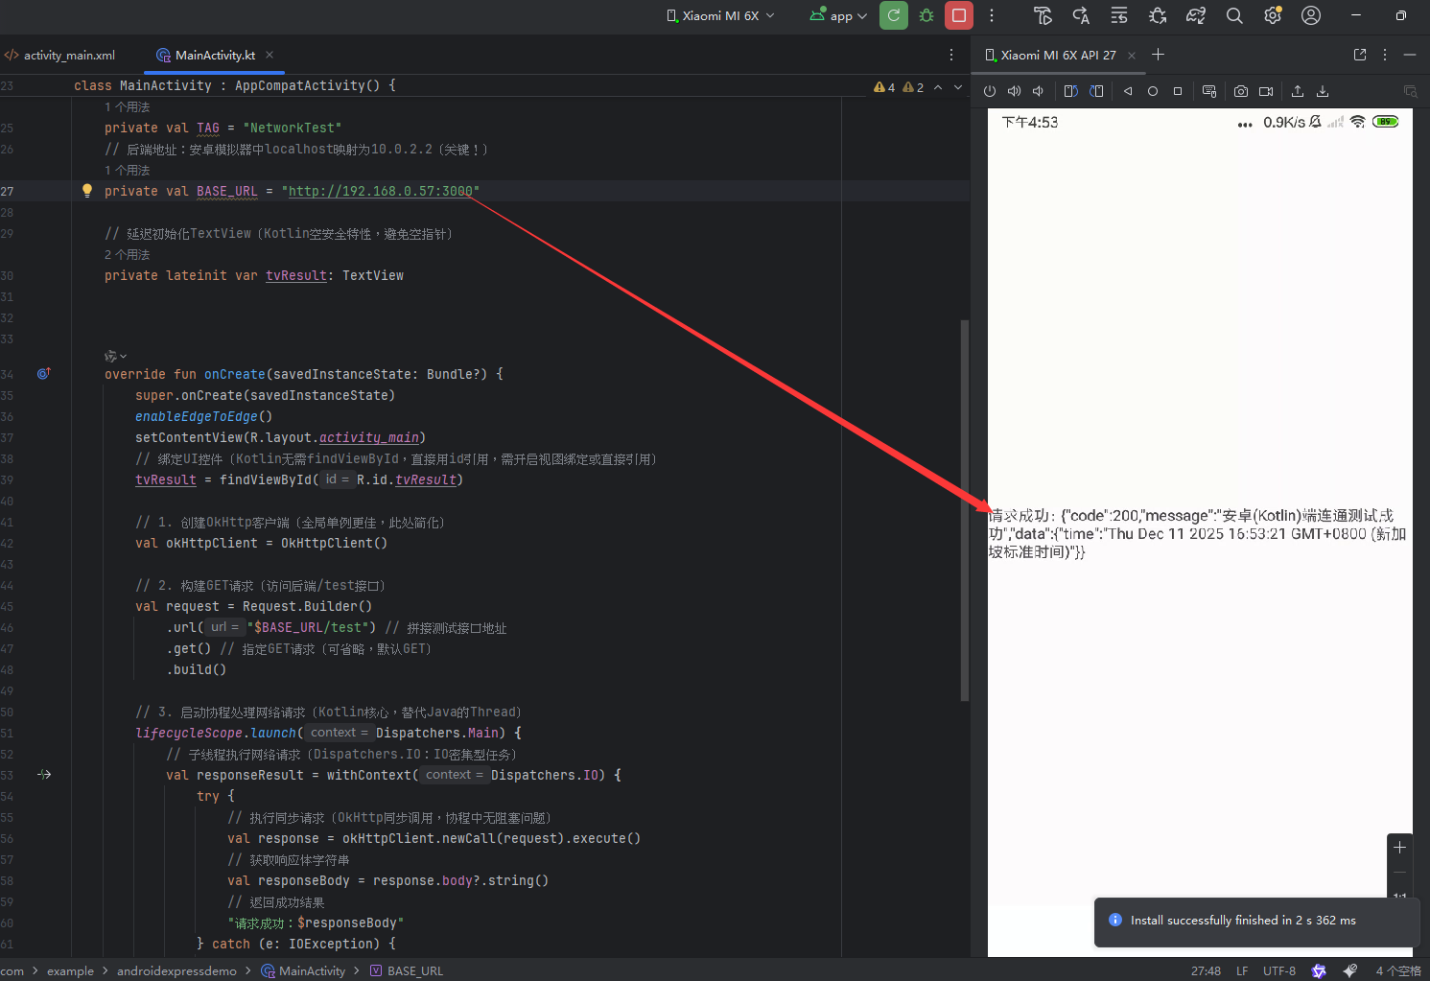Click device volume up icon
The height and width of the screenshot is (981, 1430).
[x=1014, y=91]
